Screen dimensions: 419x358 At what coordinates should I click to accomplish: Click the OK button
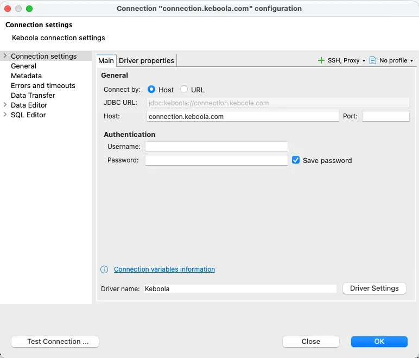(379, 342)
